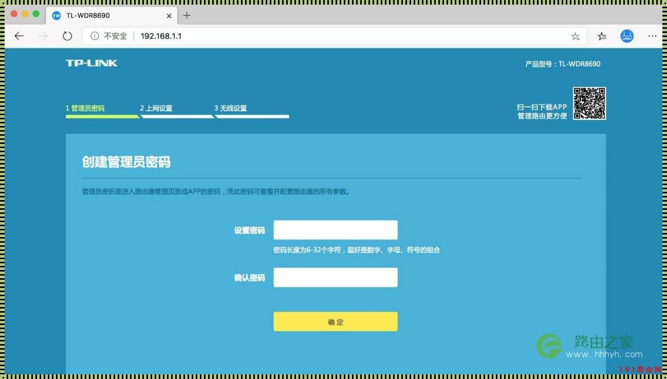Select step 3 无线设置
This screenshot has width=667, height=379.
tap(231, 109)
